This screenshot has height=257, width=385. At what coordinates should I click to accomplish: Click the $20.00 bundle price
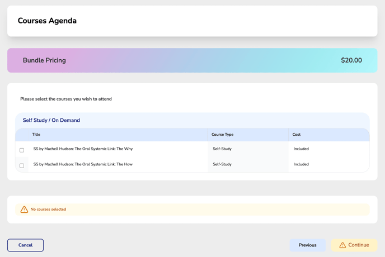pyautogui.click(x=351, y=60)
